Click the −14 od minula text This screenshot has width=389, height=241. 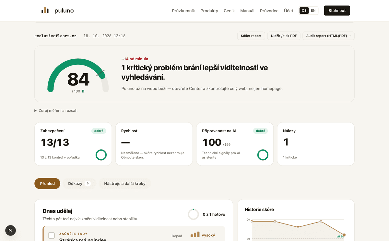click(135, 59)
